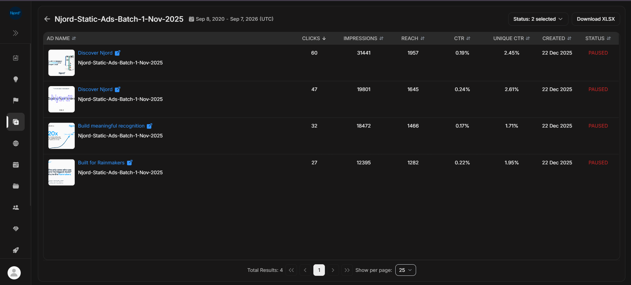Open the Show per page 25 dropdown
This screenshot has height=285, width=631.
tap(406, 270)
